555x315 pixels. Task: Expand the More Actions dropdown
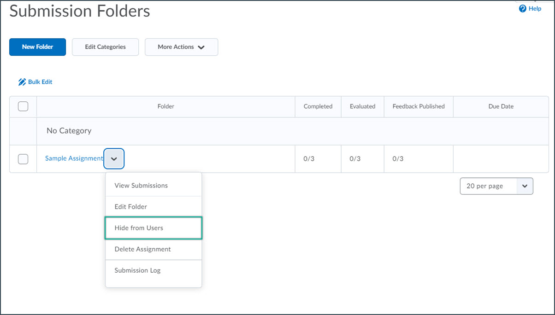click(x=181, y=47)
